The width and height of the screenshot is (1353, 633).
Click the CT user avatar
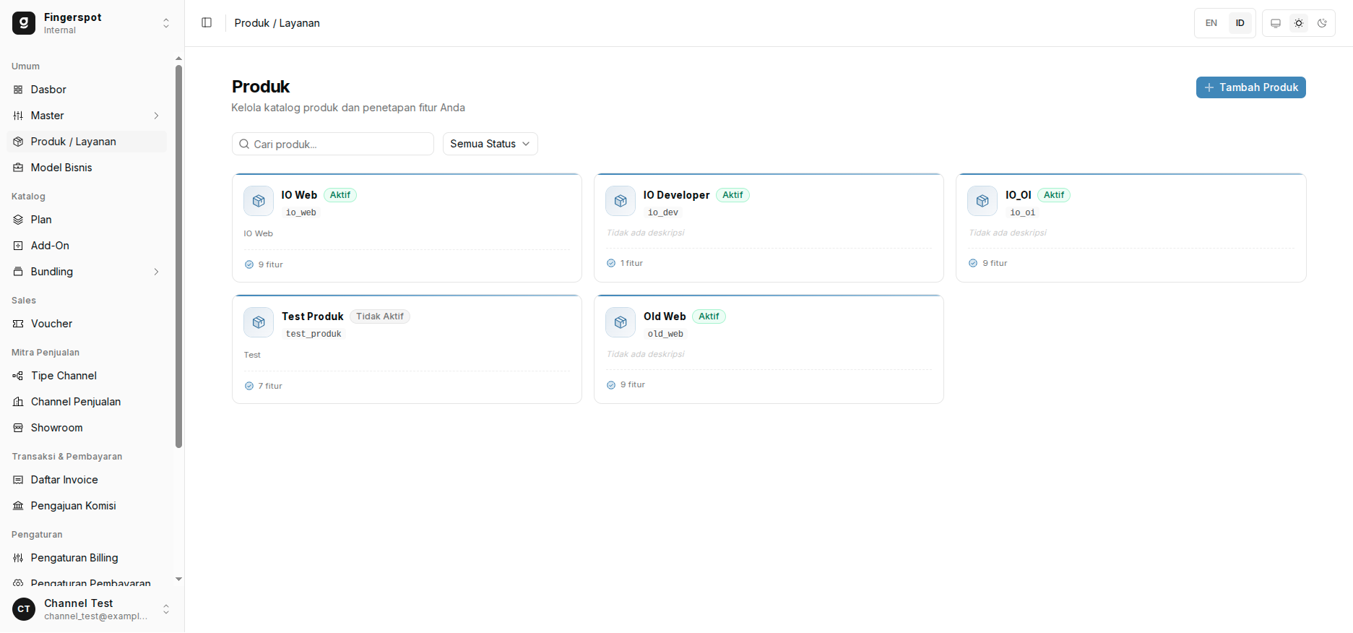[x=24, y=609]
